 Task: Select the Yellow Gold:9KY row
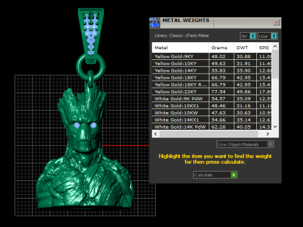coord(212,56)
